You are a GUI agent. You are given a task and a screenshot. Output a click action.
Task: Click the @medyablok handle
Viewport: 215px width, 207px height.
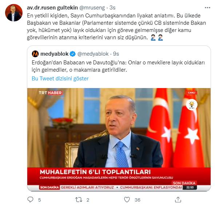[93, 54]
